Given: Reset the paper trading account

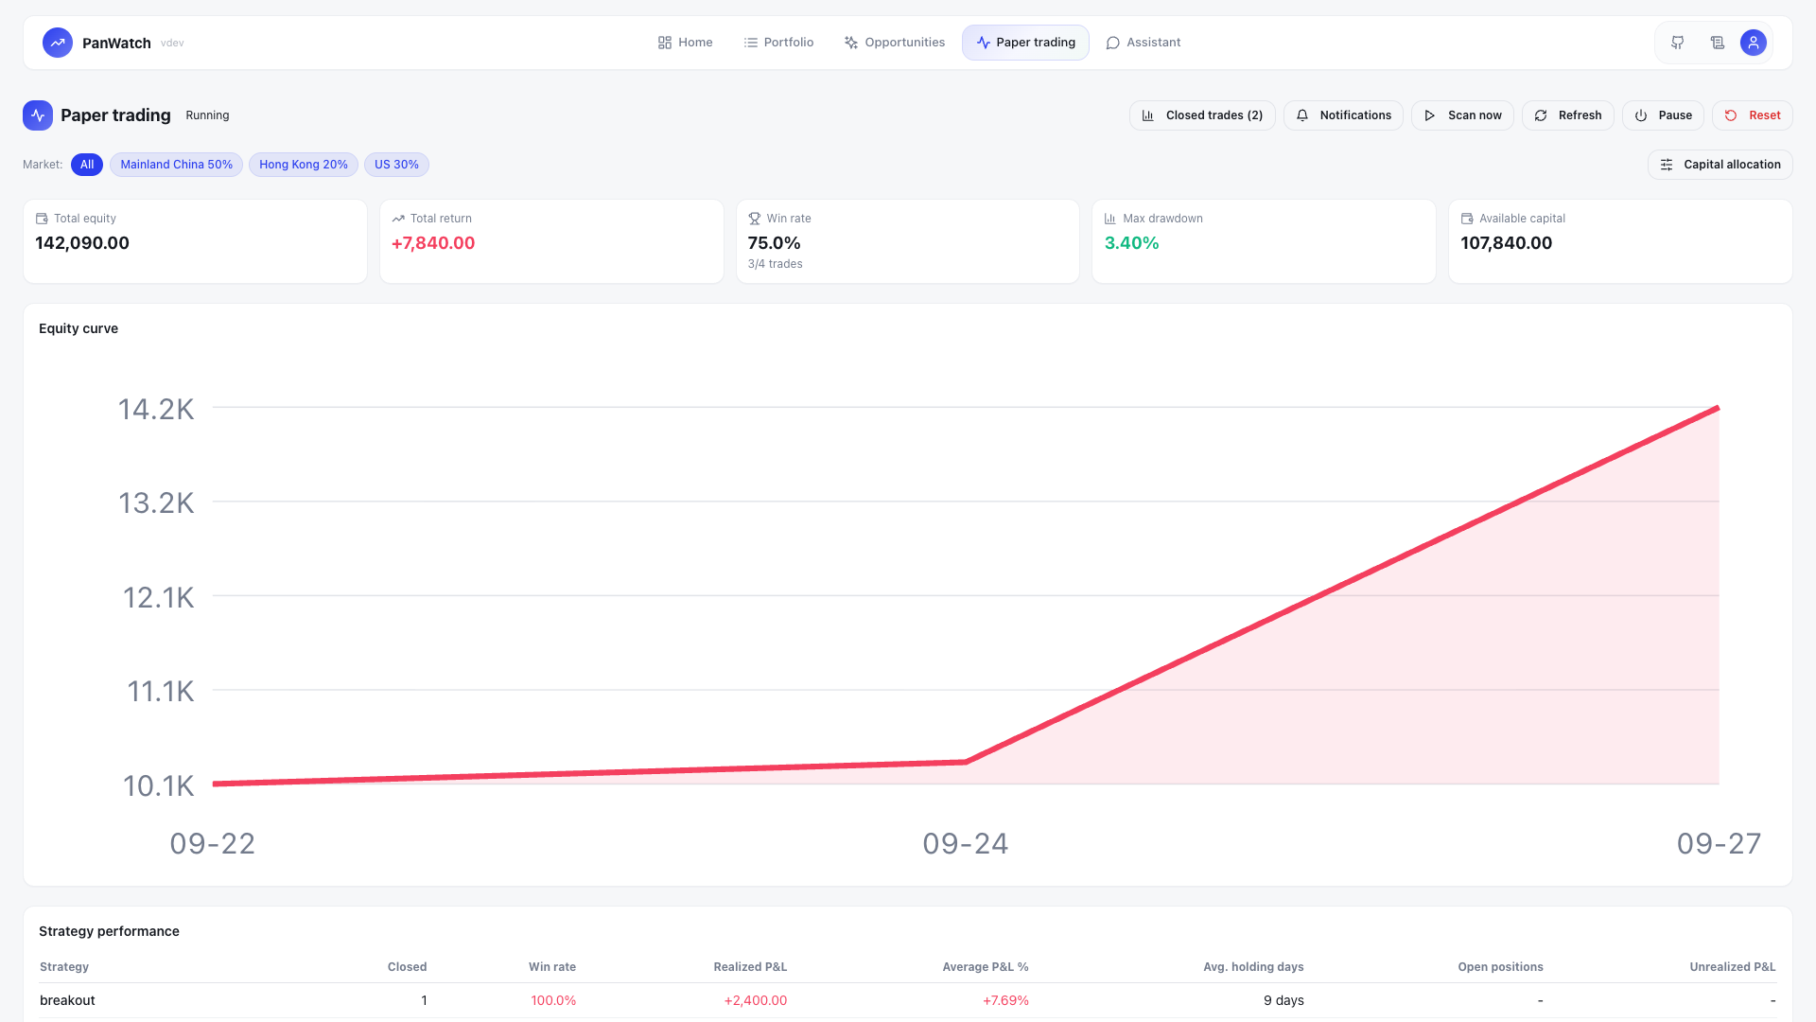Looking at the screenshot, I should pos(1752,115).
